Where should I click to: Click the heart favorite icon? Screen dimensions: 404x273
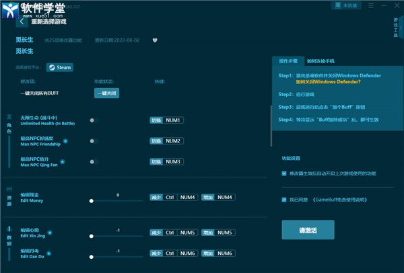coord(154,40)
